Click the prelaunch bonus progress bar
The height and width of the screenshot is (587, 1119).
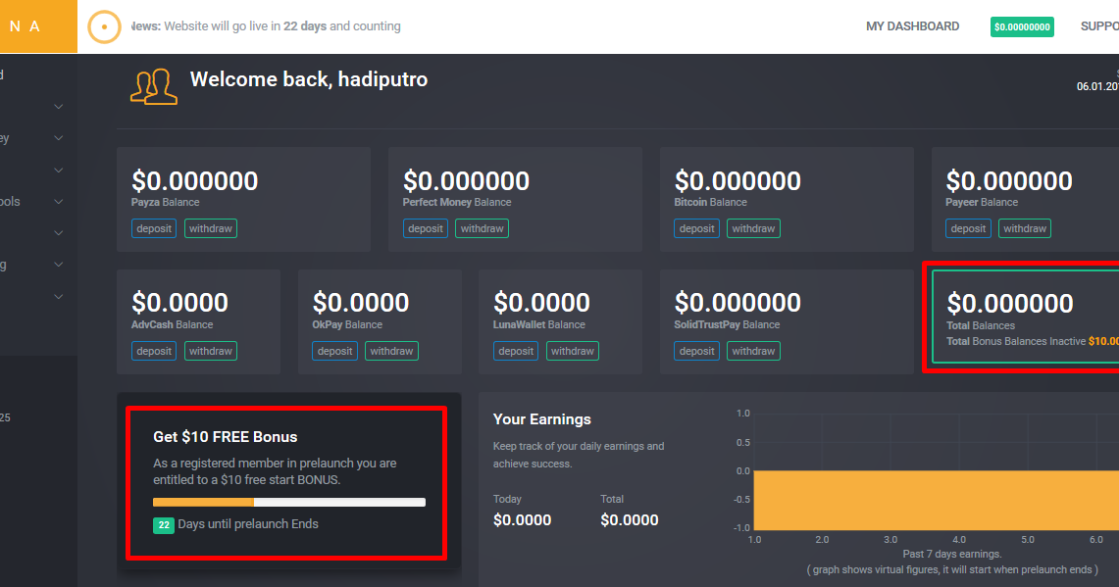point(289,502)
